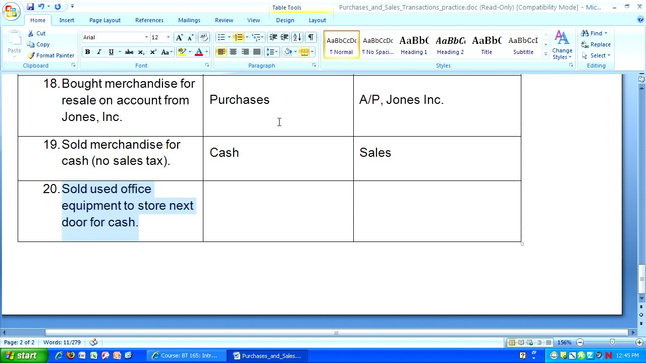Image resolution: width=646 pixels, height=363 pixels.
Task: Switch to the Page Layout tab
Action: pos(105,20)
